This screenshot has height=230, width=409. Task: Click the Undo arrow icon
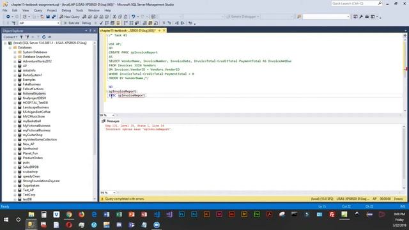[x=134, y=17]
